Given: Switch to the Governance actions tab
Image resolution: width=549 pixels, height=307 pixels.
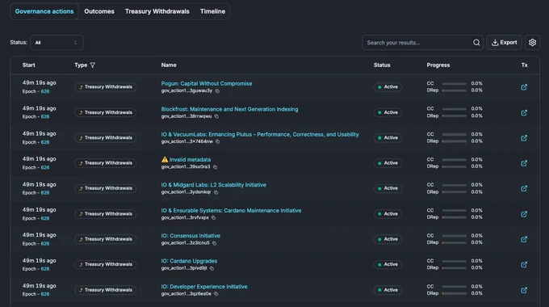Looking at the screenshot, I should click(44, 11).
